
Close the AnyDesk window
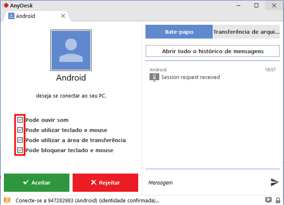tap(274, 6)
